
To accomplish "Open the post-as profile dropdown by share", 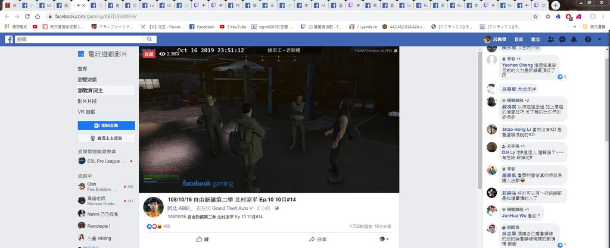I will coord(384,239).
